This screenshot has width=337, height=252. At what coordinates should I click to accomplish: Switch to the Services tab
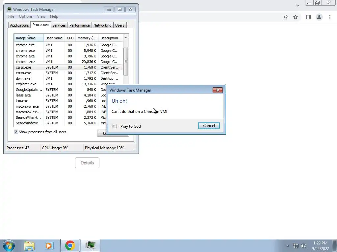(59, 25)
